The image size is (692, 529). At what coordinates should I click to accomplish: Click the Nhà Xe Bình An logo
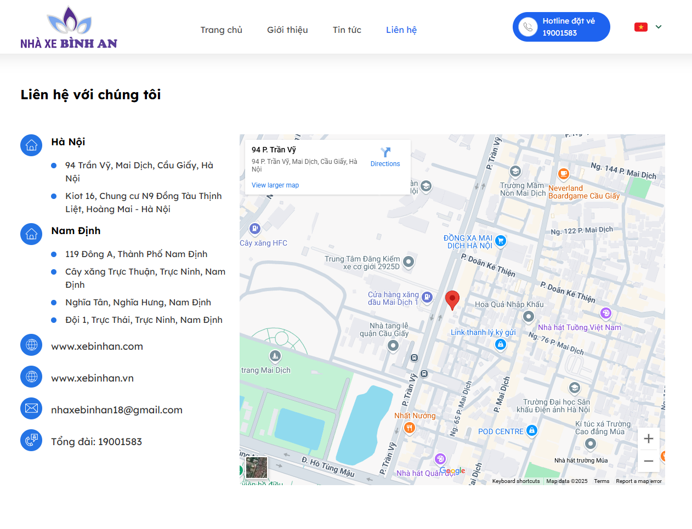pos(69,28)
